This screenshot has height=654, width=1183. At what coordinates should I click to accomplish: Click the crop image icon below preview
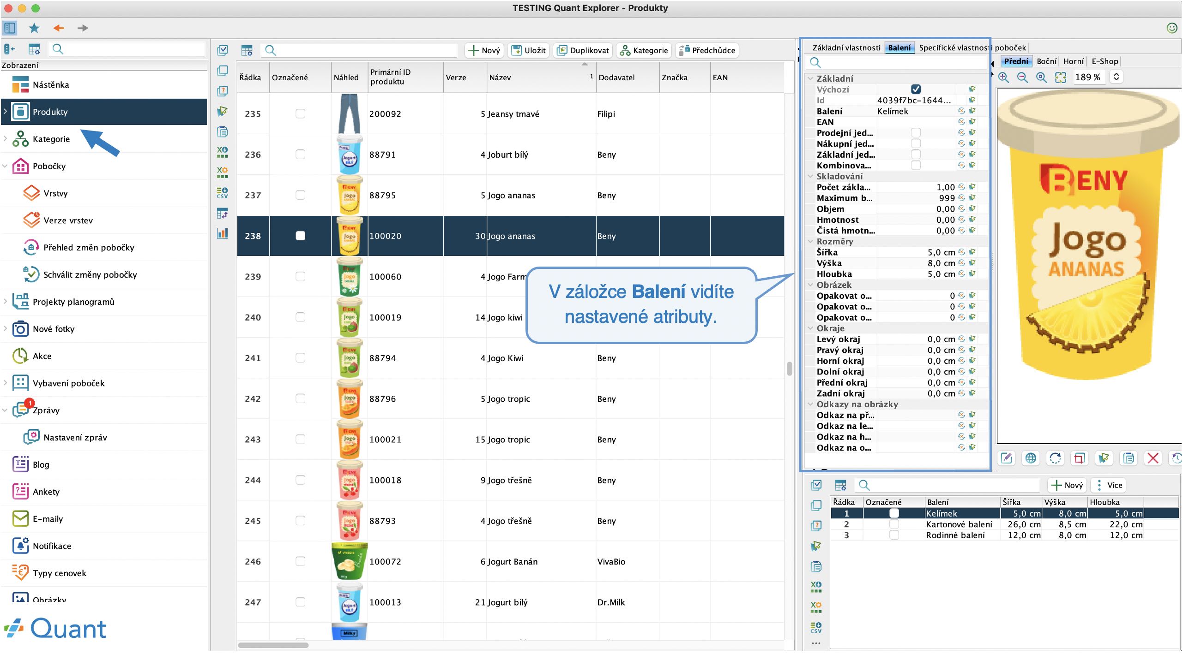pos(1080,458)
